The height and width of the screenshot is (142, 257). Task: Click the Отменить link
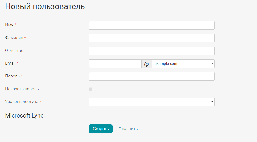click(x=128, y=129)
